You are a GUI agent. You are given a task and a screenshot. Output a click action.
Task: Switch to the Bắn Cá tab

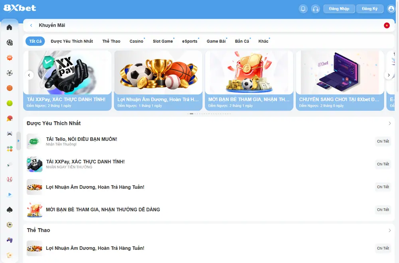click(242, 41)
